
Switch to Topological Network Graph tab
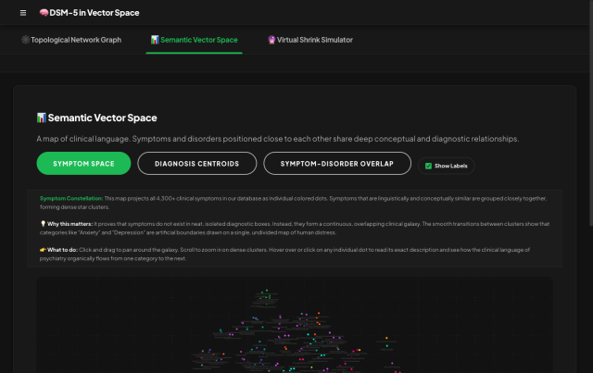tap(71, 40)
